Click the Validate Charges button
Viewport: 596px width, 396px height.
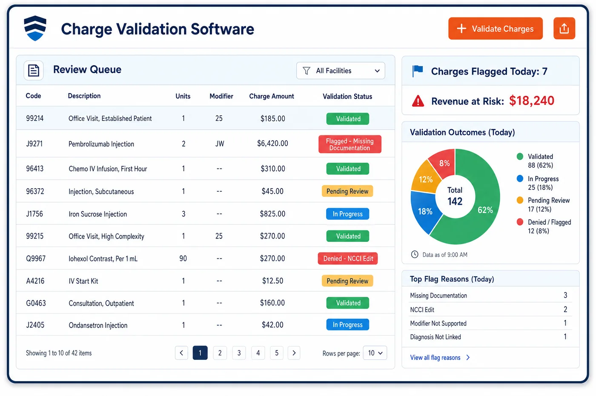(495, 29)
